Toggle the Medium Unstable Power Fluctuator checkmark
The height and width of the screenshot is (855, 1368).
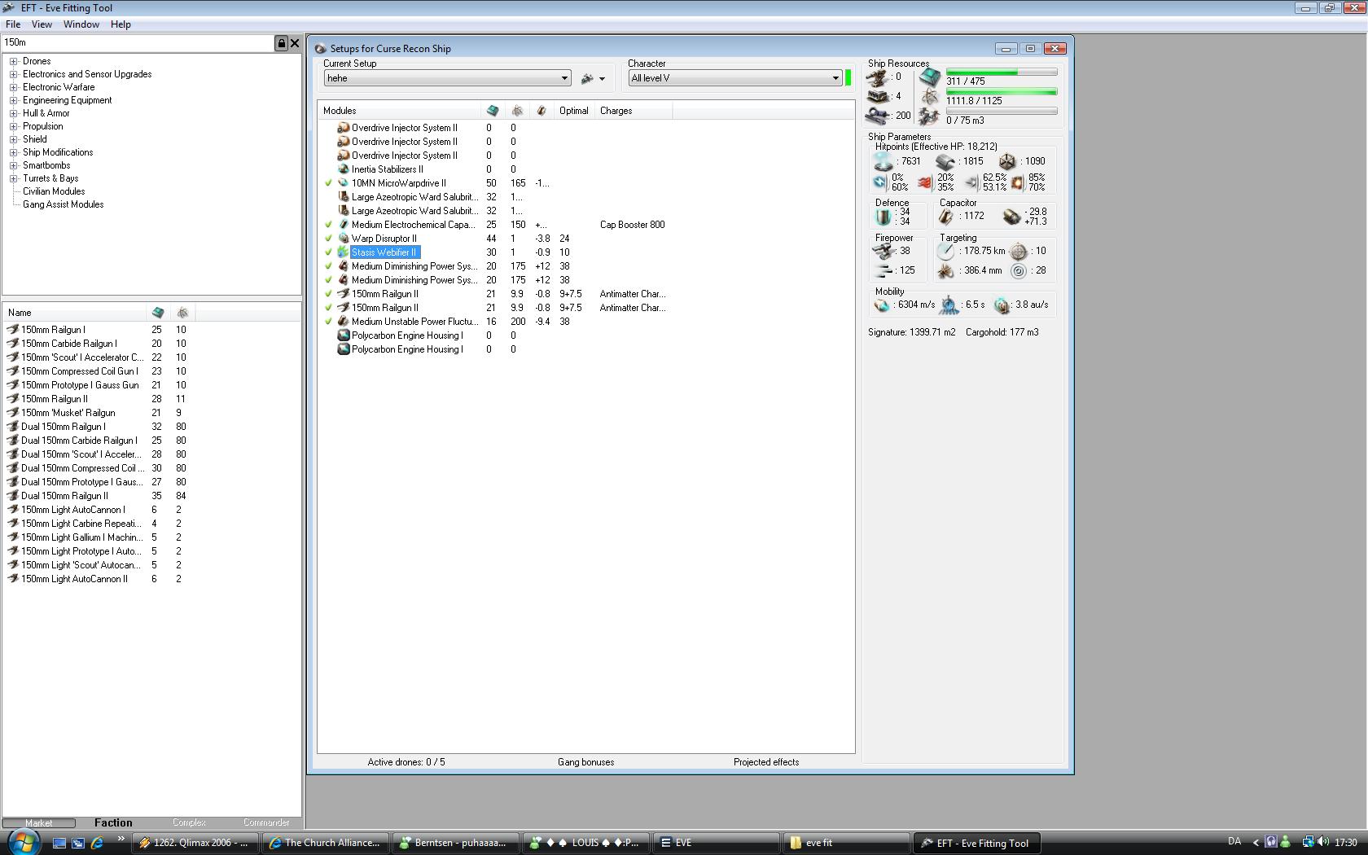tap(328, 322)
